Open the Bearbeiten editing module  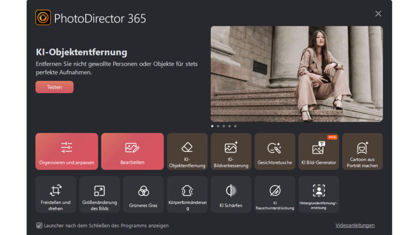(x=132, y=151)
